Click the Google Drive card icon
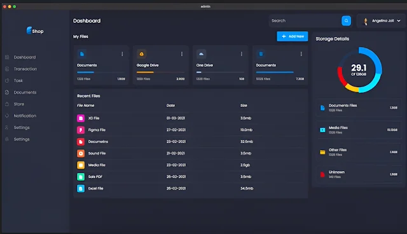Screen dimensions: 407x234 click(x=141, y=54)
